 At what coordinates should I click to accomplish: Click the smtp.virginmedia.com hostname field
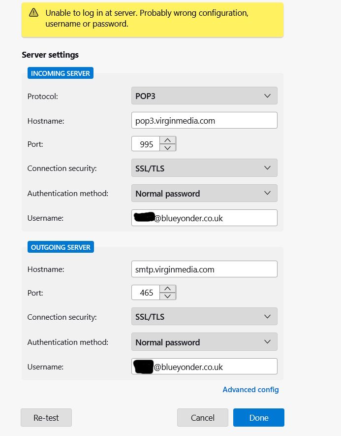point(204,269)
